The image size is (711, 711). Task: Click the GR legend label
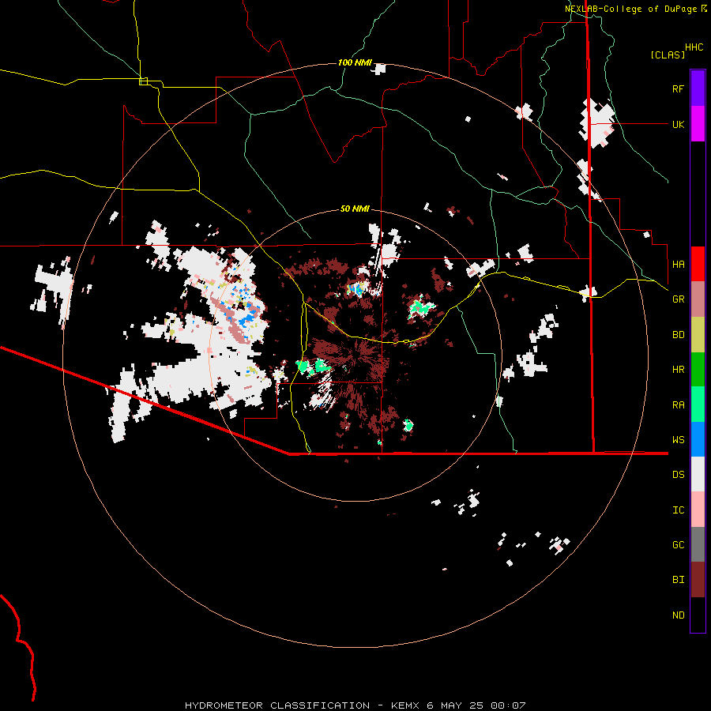(x=678, y=299)
